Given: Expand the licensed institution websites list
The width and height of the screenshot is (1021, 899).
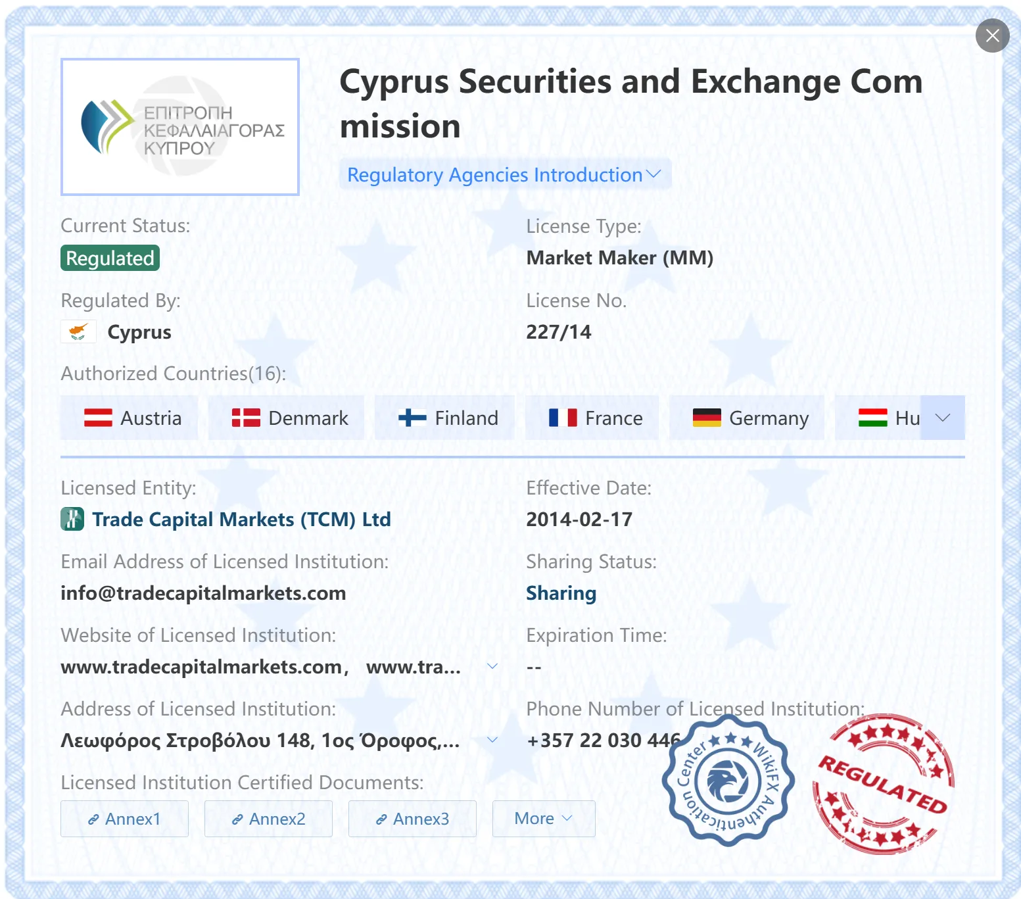Looking at the screenshot, I should [x=492, y=666].
